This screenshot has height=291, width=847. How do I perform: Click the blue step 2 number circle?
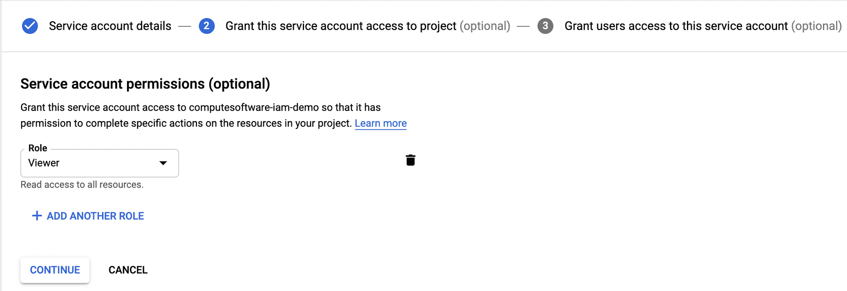click(206, 26)
